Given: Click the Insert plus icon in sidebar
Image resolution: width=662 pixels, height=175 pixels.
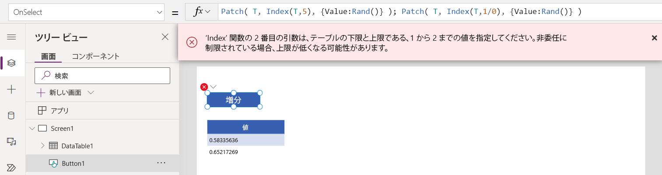Looking at the screenshot, I should click(12, 89).
